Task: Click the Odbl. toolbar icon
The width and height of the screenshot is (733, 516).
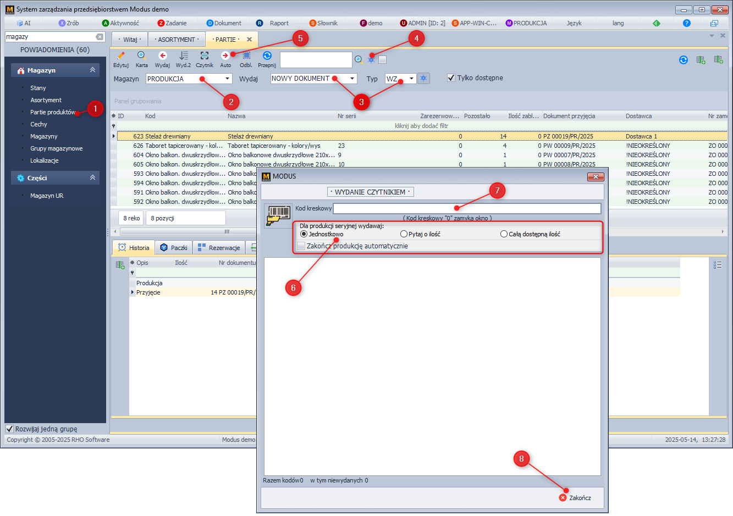Action: (246, 56)
